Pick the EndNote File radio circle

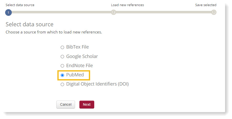[x=62, y=66]
